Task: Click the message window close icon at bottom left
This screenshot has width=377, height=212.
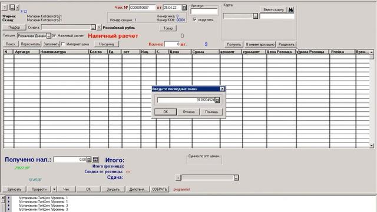Action: [3, 198]
